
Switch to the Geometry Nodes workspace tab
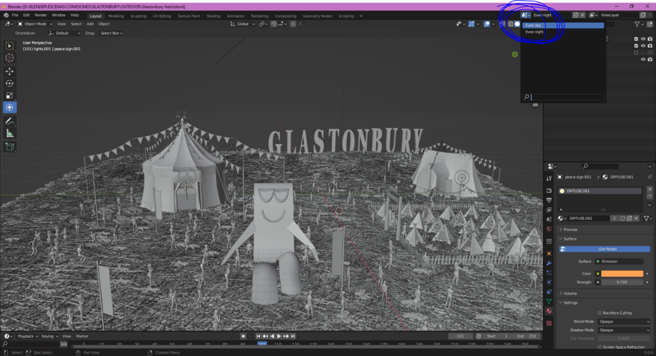pos(317,16)
